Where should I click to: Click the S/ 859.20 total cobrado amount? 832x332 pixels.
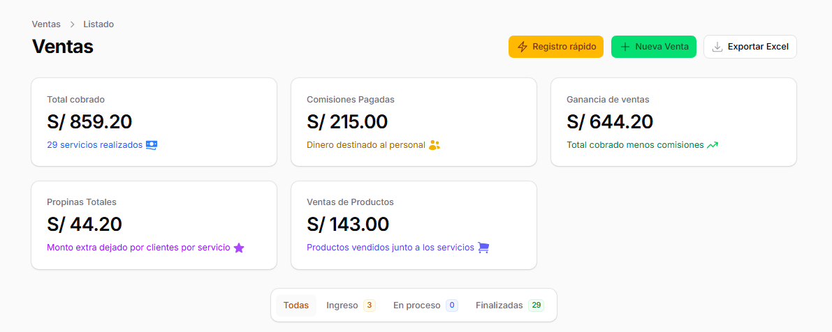(89, 122)
